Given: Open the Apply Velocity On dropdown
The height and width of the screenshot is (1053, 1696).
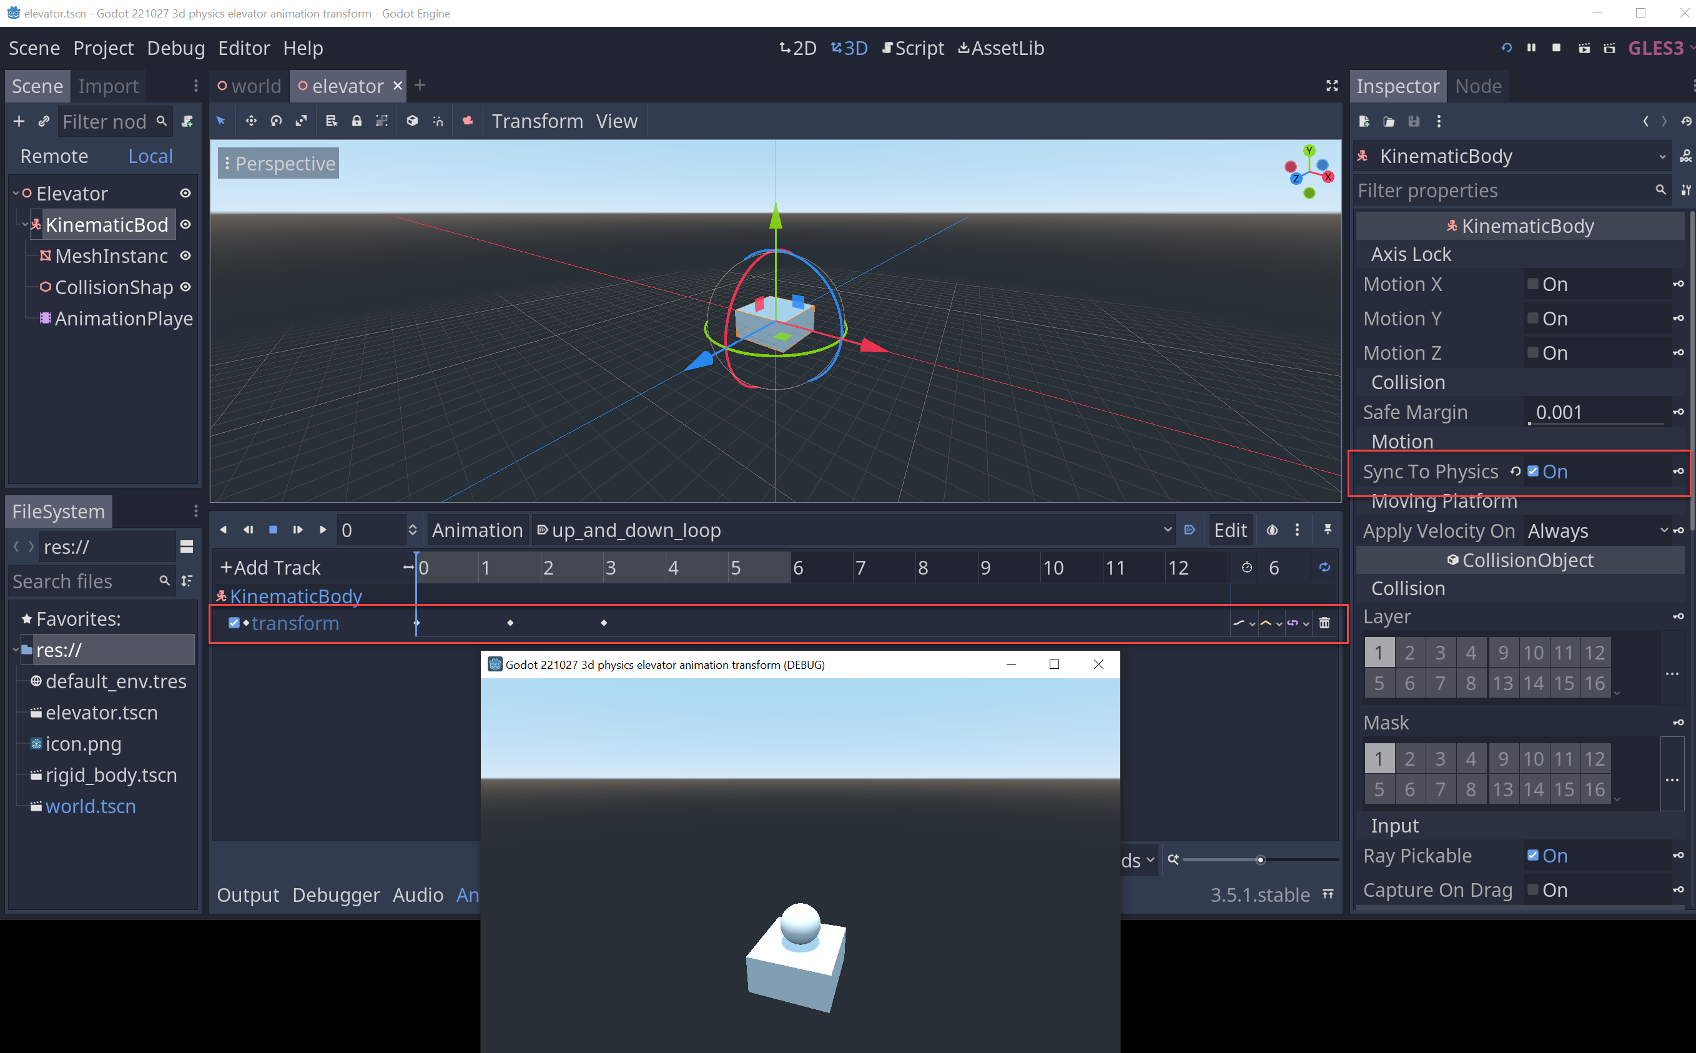Looking at the screenshot, I should [x=1597, y=531].
